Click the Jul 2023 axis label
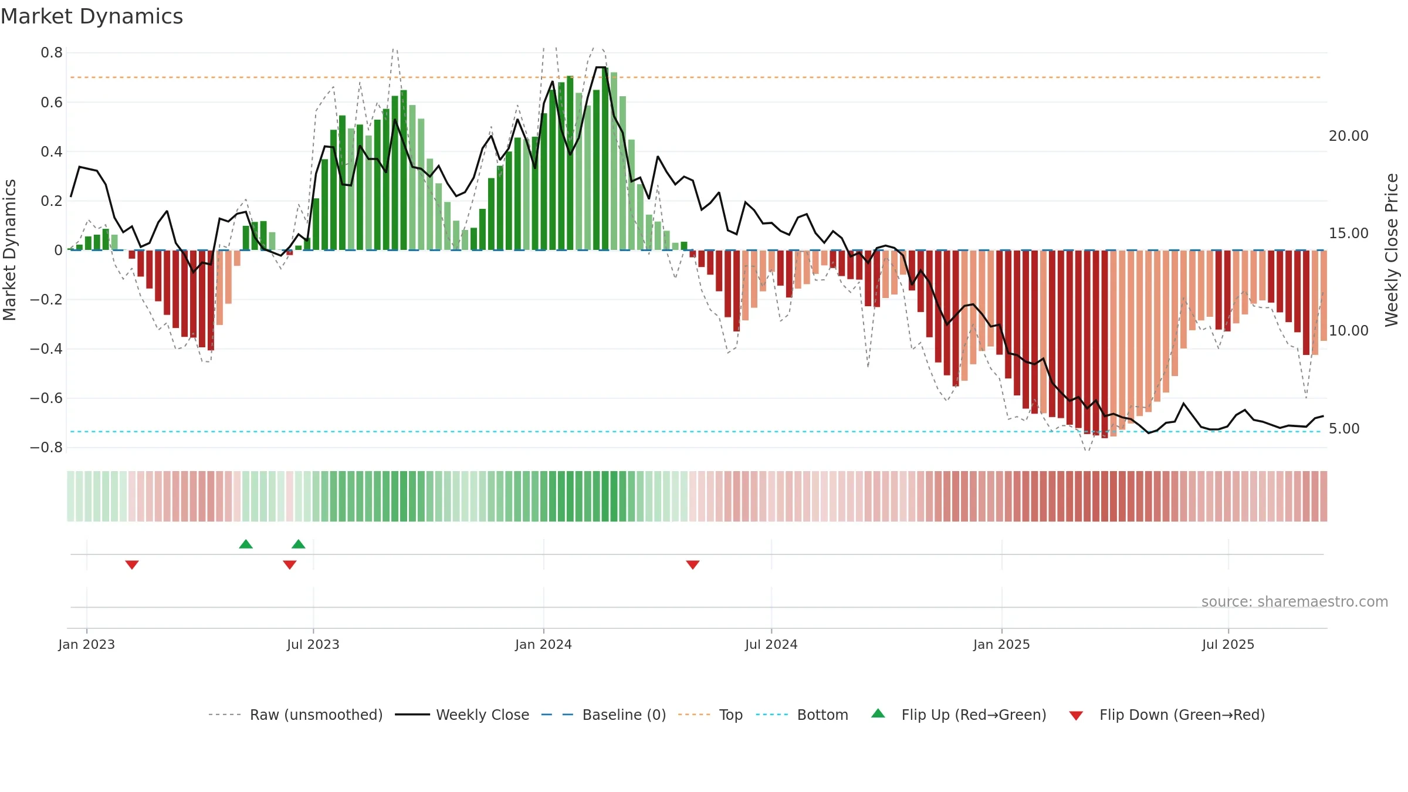The image size is (1408, 792). click(313, 644)
